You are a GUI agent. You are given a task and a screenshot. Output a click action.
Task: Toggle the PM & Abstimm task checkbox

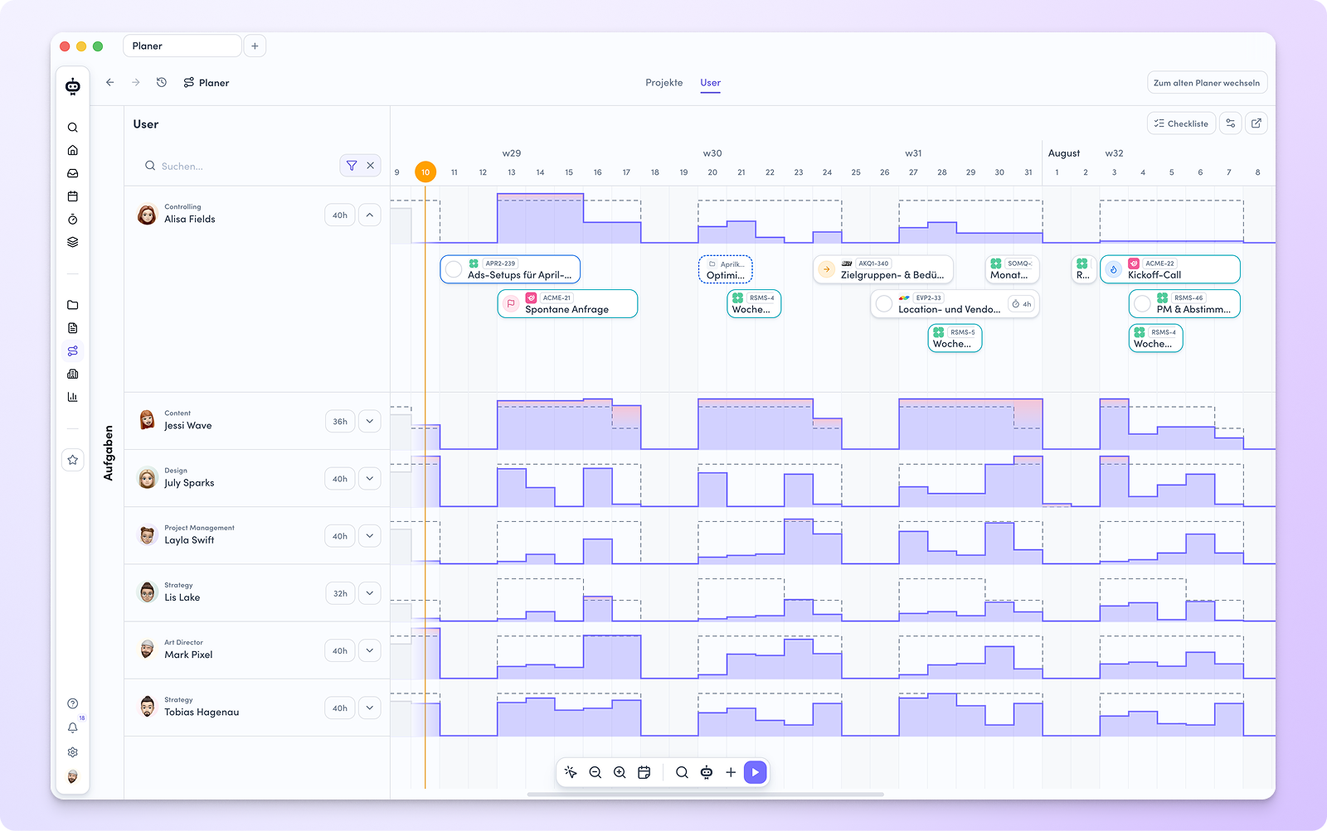click(1142, 304)
